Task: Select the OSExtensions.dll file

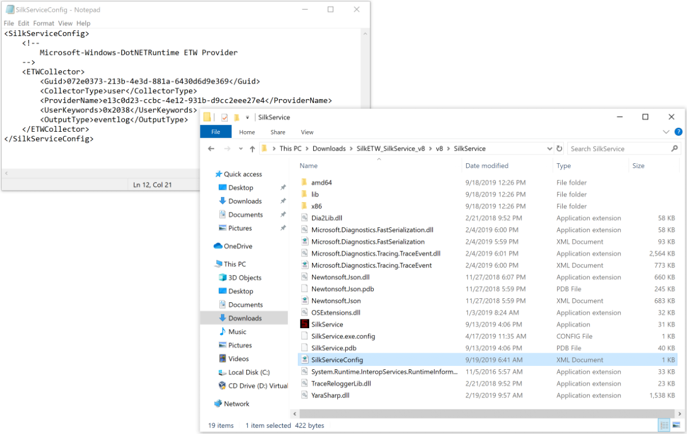Action: tap(336, 313)
